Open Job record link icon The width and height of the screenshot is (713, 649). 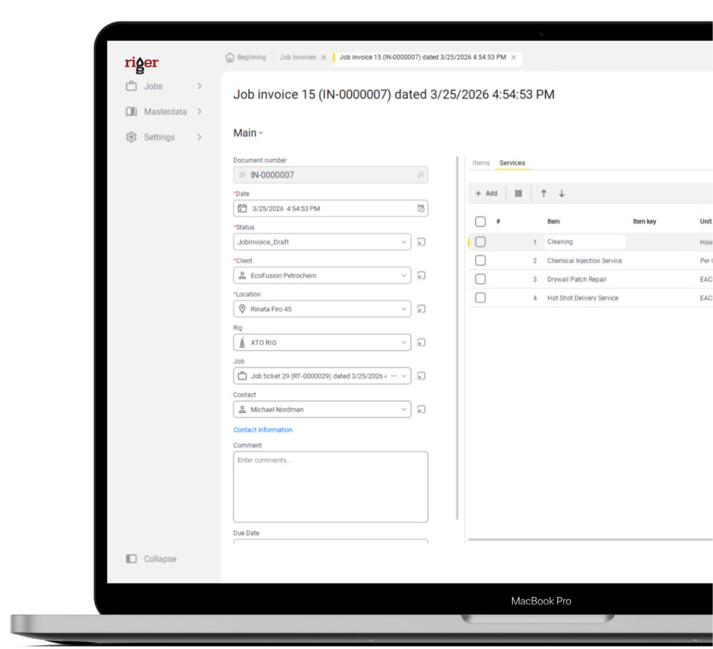[421, 376]
